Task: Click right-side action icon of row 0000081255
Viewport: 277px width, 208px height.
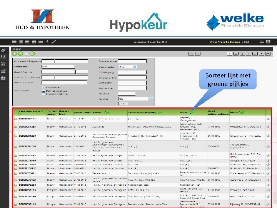Action: (268, 127)
